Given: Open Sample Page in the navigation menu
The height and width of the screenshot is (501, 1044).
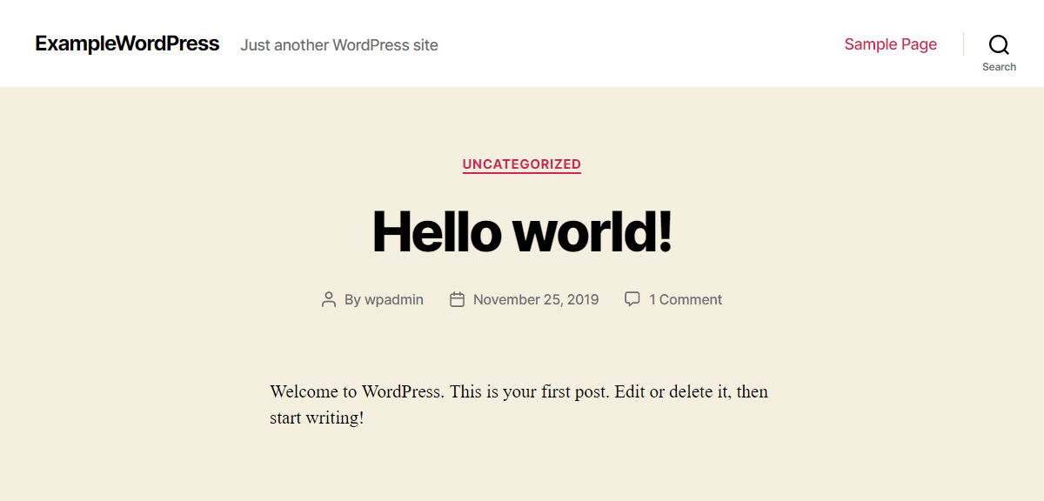Looking at the screenshot, I should [x=890, y=44].
